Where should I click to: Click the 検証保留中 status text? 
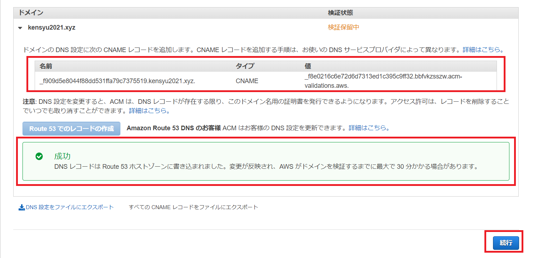343,27
